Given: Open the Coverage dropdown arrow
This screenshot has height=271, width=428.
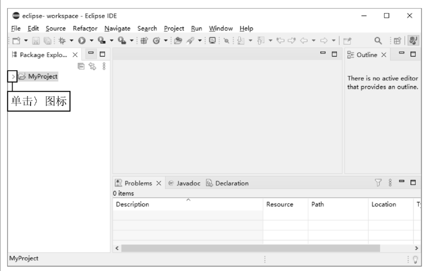Looking at the screenshot, I should (x=111, y=41).
